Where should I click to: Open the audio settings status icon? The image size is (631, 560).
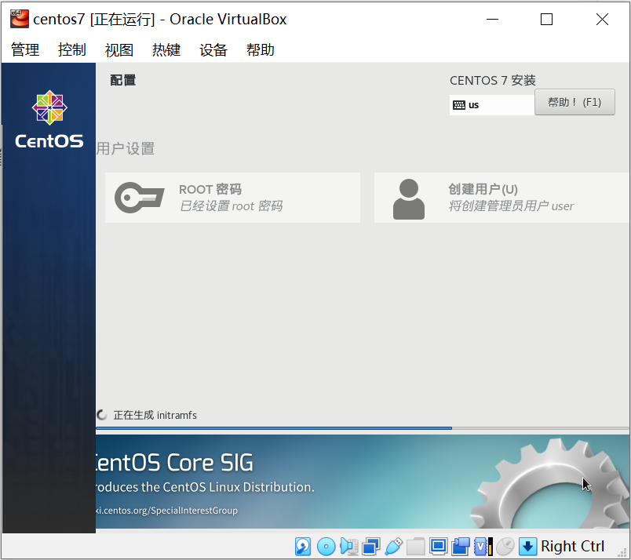pos(349,547)
